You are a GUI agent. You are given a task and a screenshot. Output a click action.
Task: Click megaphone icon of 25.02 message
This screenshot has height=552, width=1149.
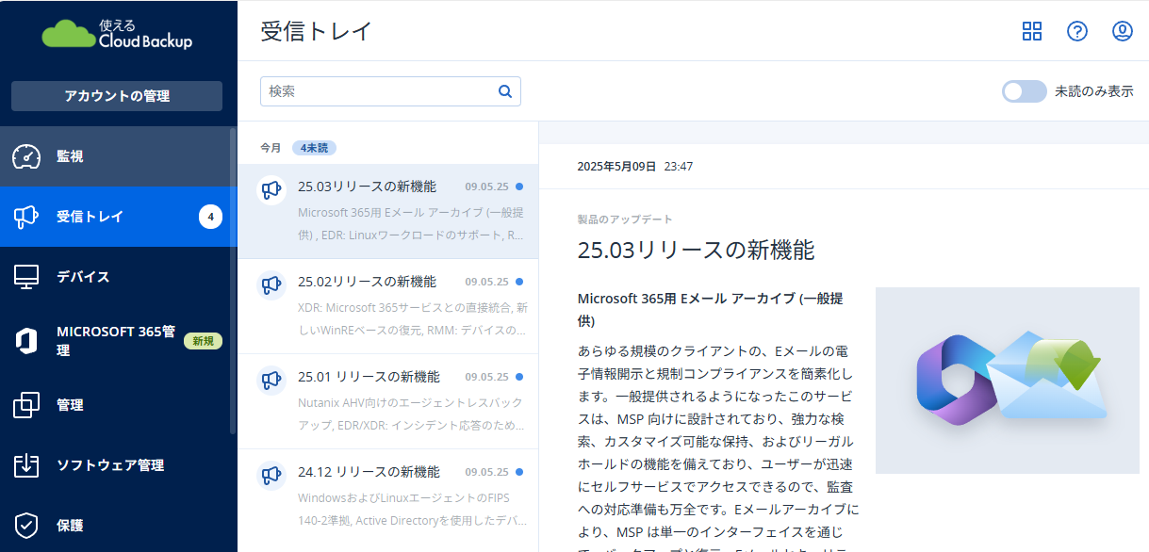tap(271, 284)
